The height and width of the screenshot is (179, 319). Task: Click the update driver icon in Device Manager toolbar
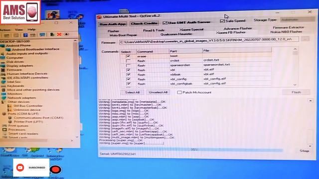pyautogui.click(x=52, y=34)
